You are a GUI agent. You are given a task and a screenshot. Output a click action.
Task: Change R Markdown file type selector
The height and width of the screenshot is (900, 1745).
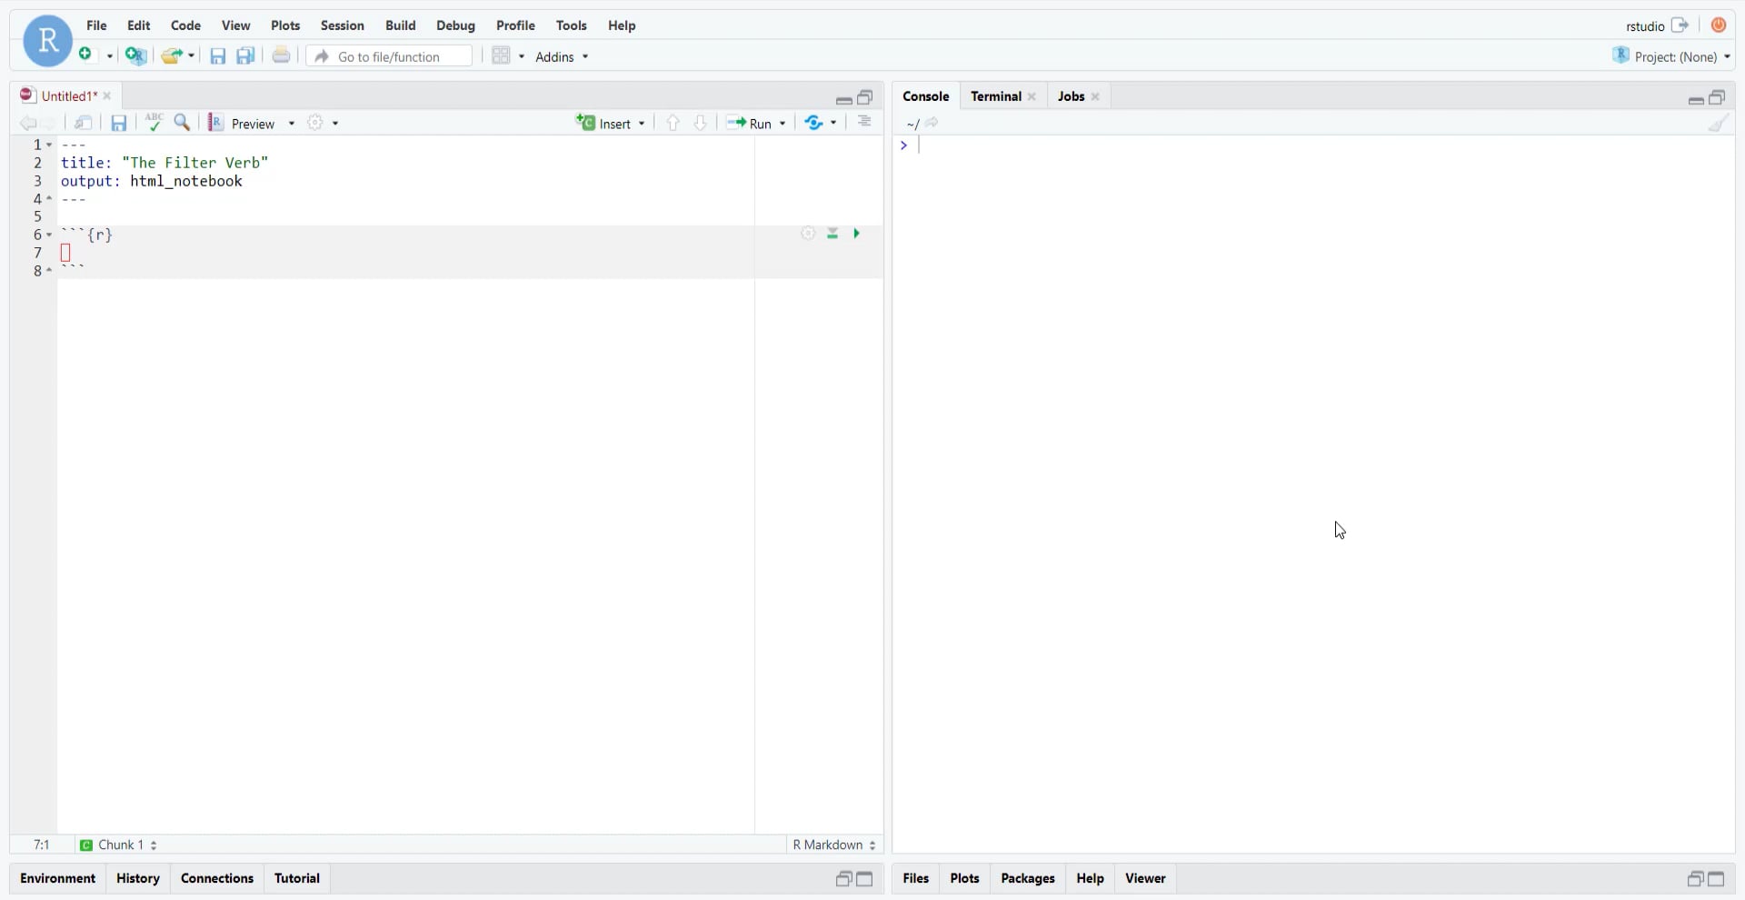[x=834, y=845]
